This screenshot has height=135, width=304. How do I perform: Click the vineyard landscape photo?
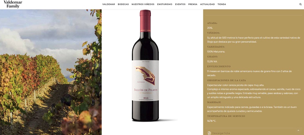(51, 72)
